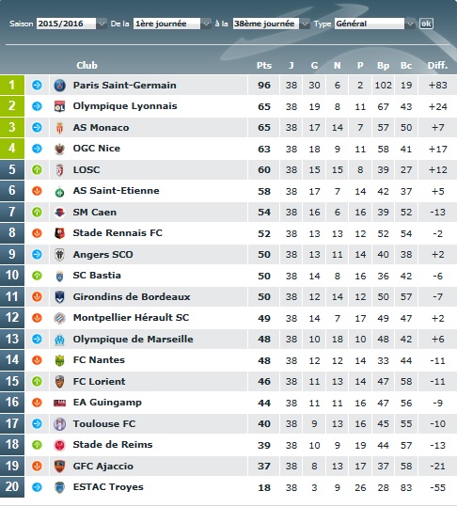Click the FC Nantes yellow crest icon

coord(59,360)
